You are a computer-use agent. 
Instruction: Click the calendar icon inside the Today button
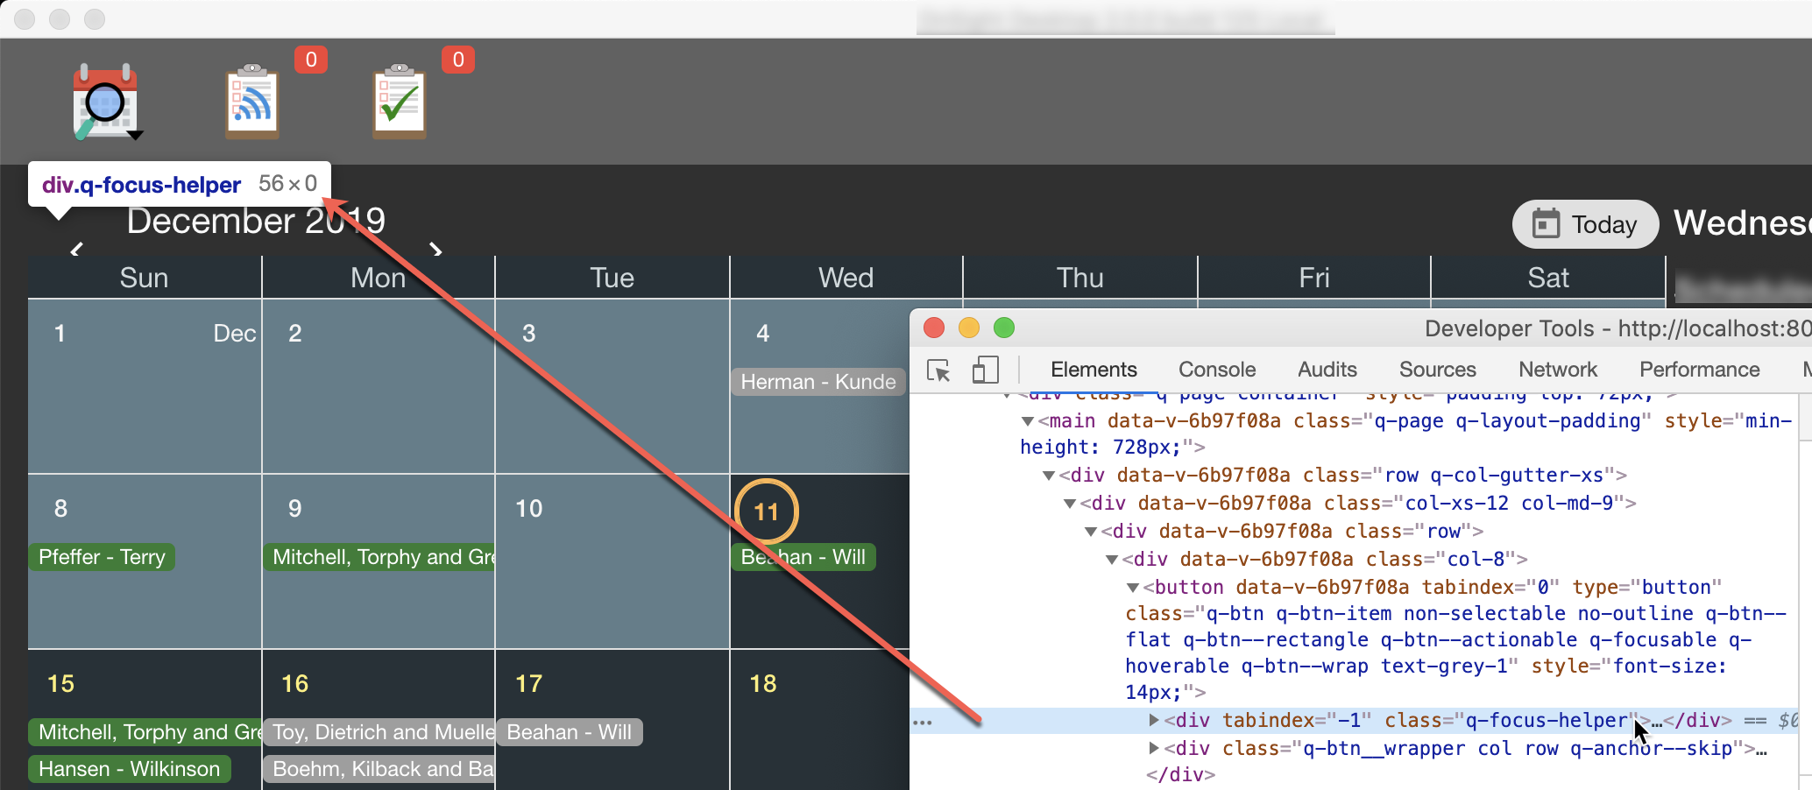tap(1546, 224)
